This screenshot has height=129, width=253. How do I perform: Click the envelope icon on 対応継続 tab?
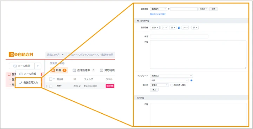click(x=101, y=70)
